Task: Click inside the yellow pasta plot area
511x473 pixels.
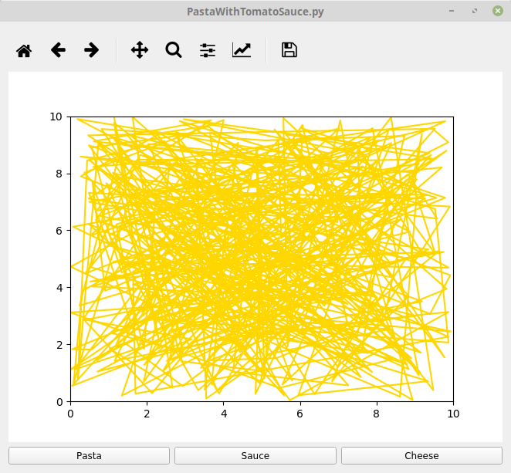Action: [262, 259]
